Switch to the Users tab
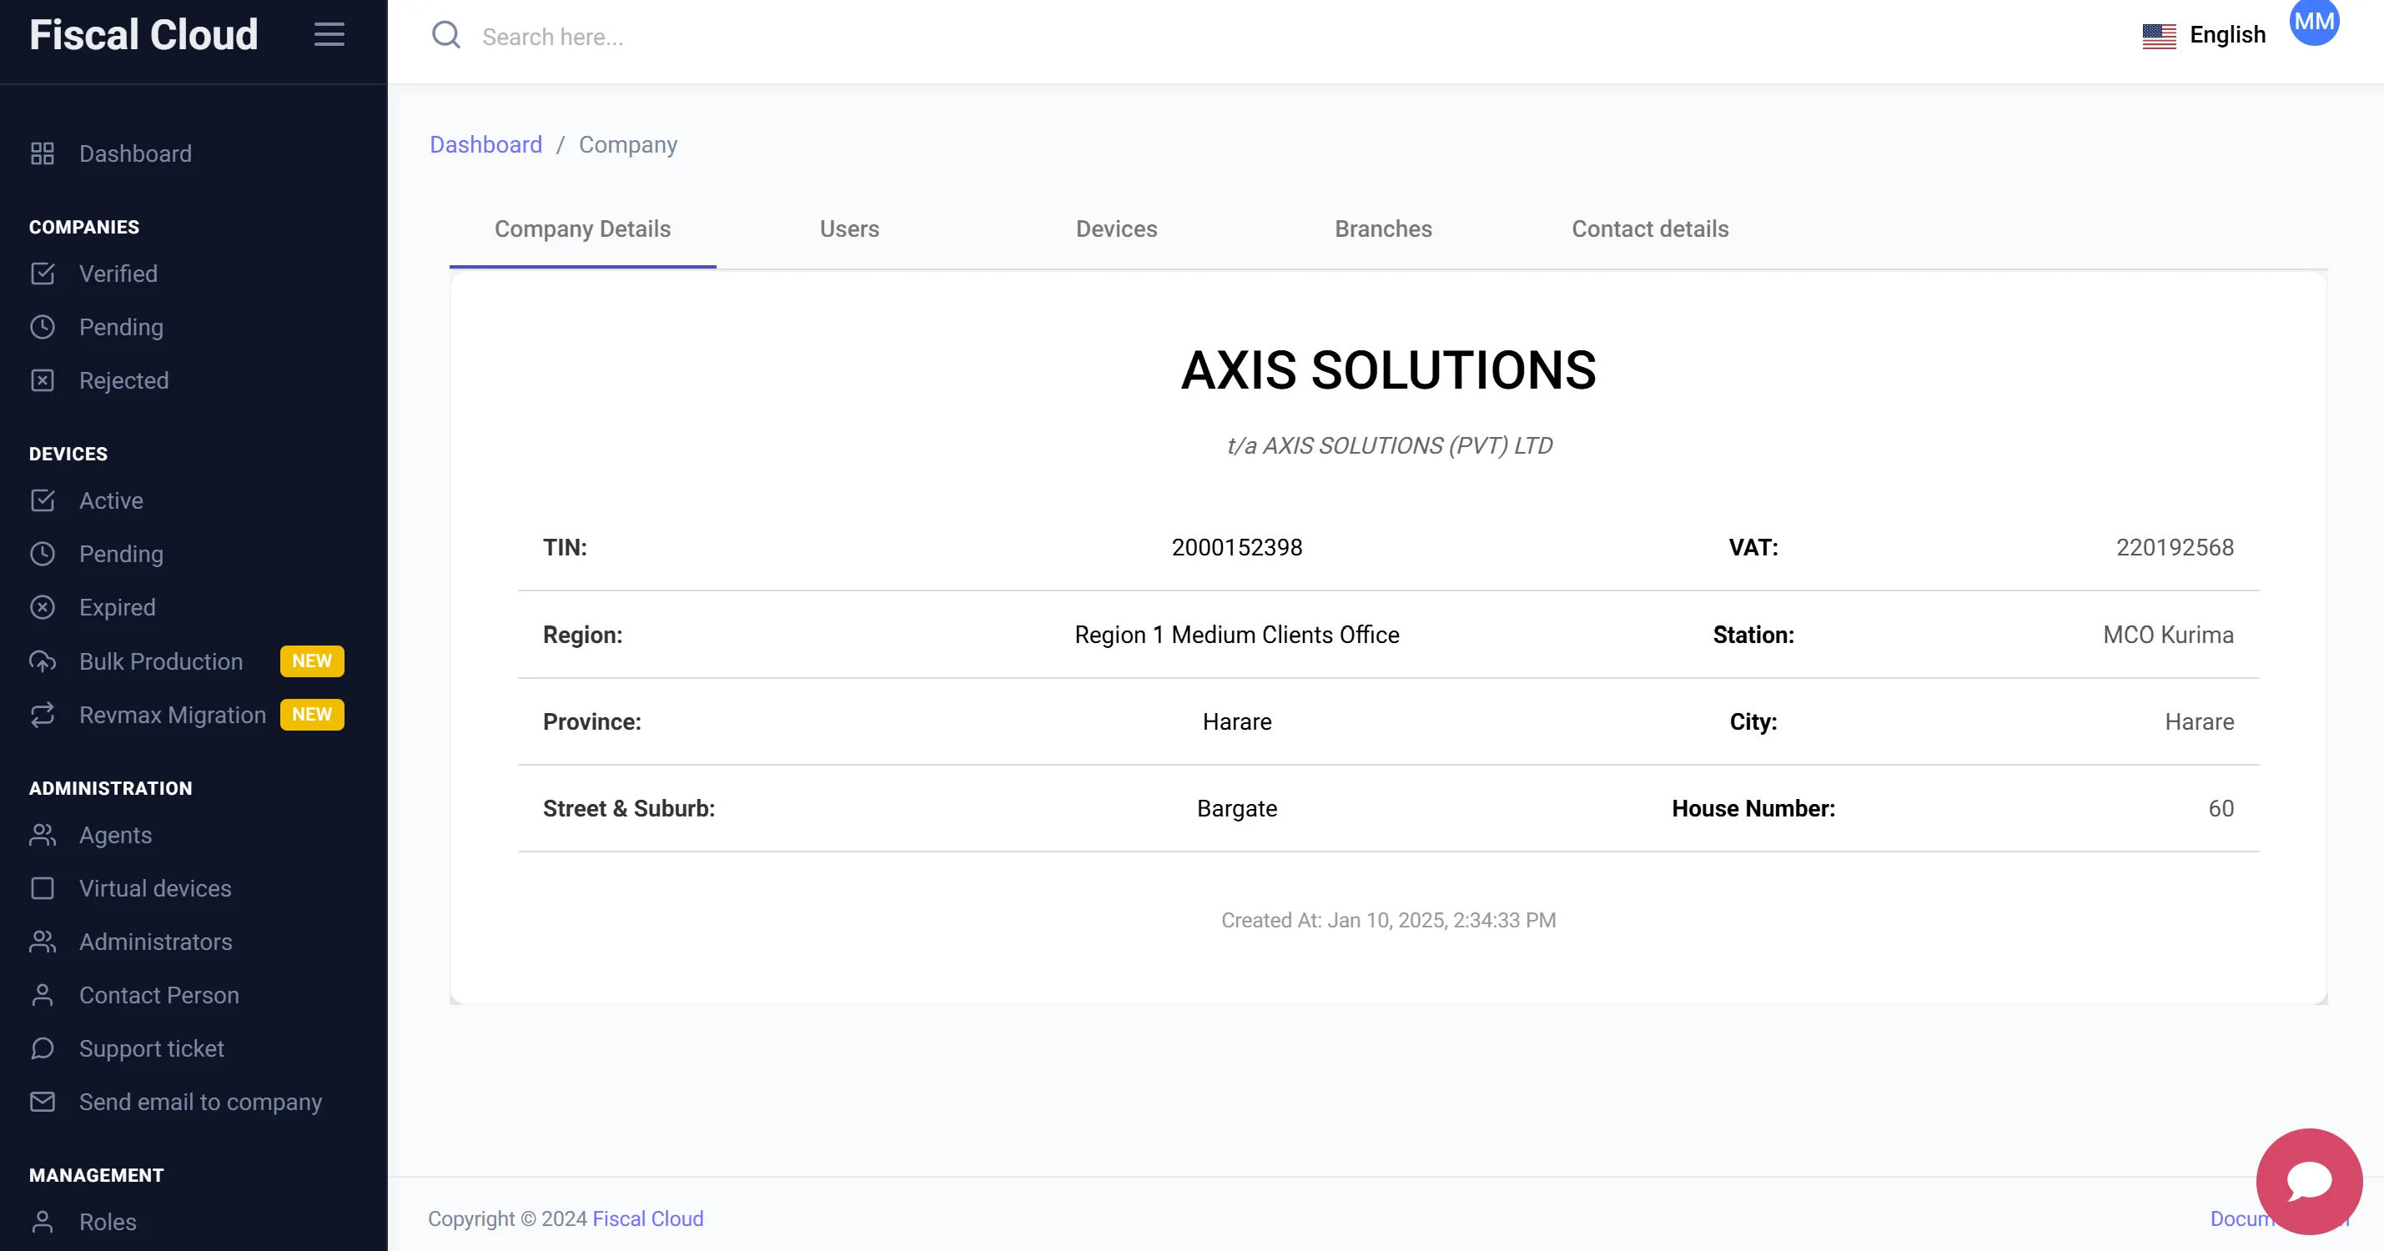 [x=848, y=229]
